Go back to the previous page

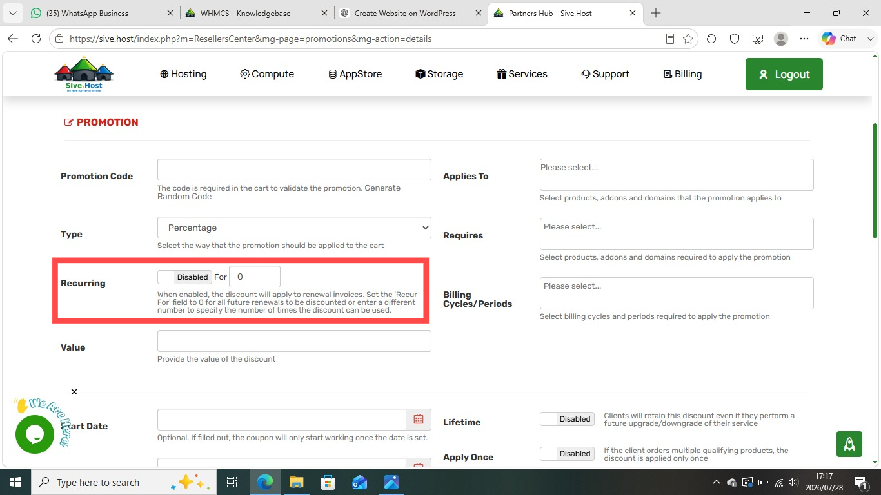click(x=13, y=39)
